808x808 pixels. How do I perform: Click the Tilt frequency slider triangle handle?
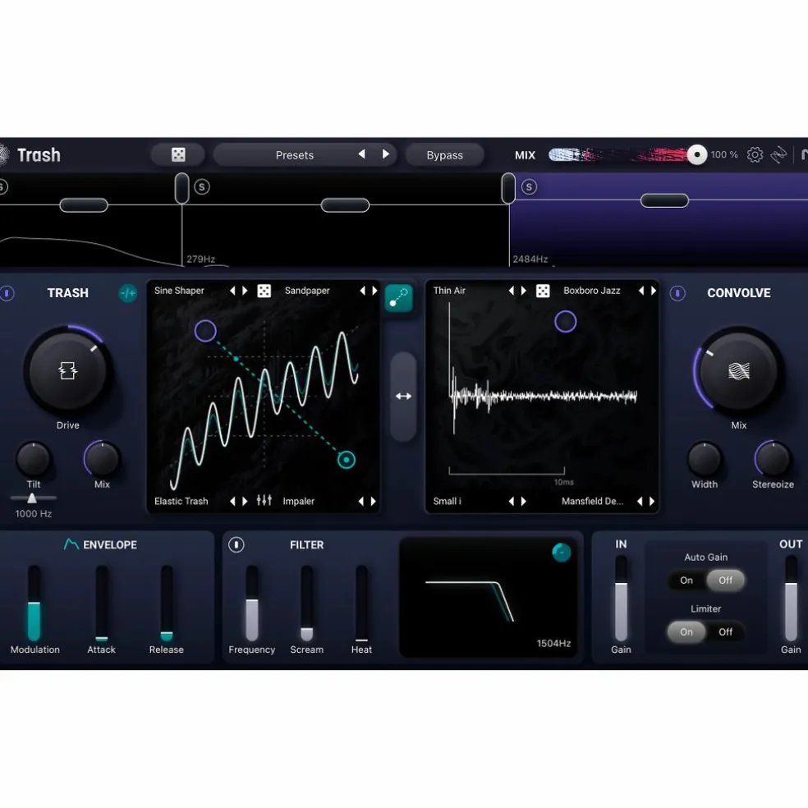click(x=32, y=498)
